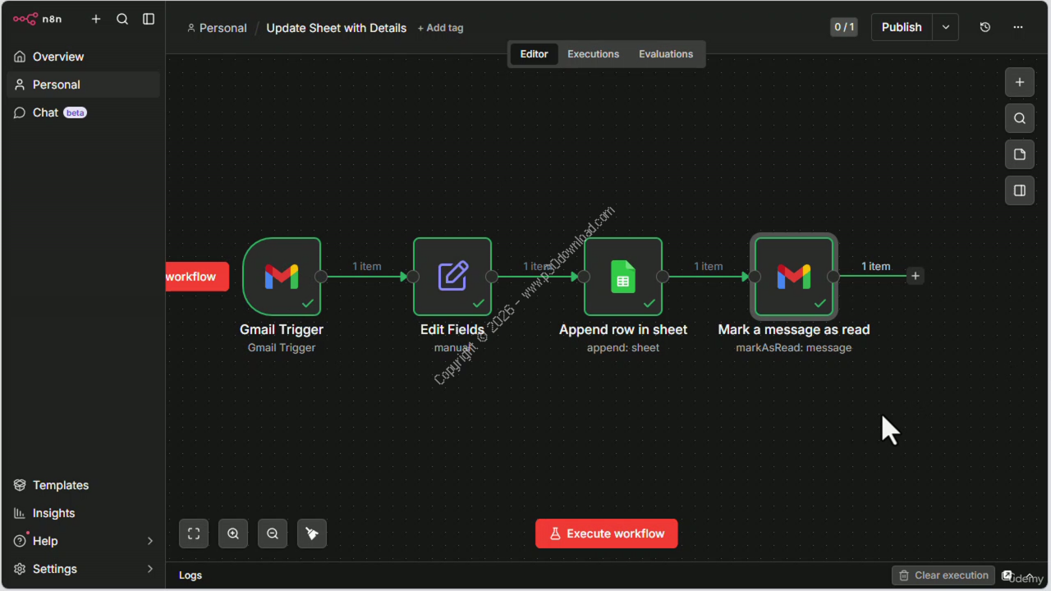Fit workflow to view icon
Viewport: 1051px width, 591px height.
coord(194,534)
